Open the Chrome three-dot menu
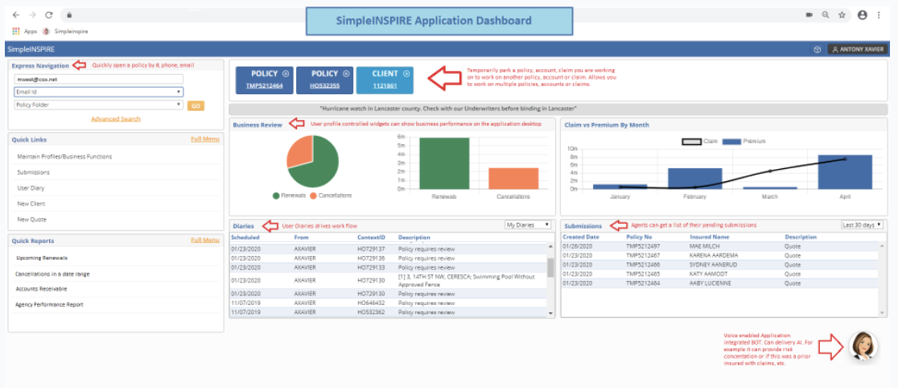 pyautogui.click(x=879, y=15)
